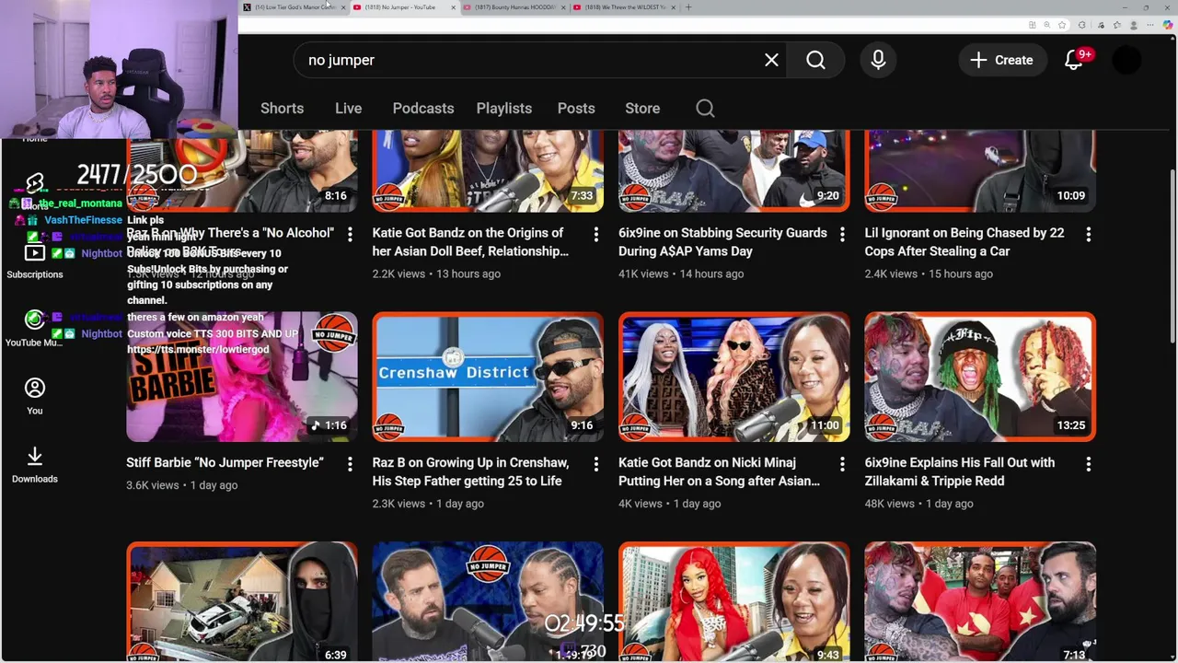Viewport: 1178px width, 663px height.
Task: Open options menu for Katie Nicki Minaj video
Action: [842, 465]
